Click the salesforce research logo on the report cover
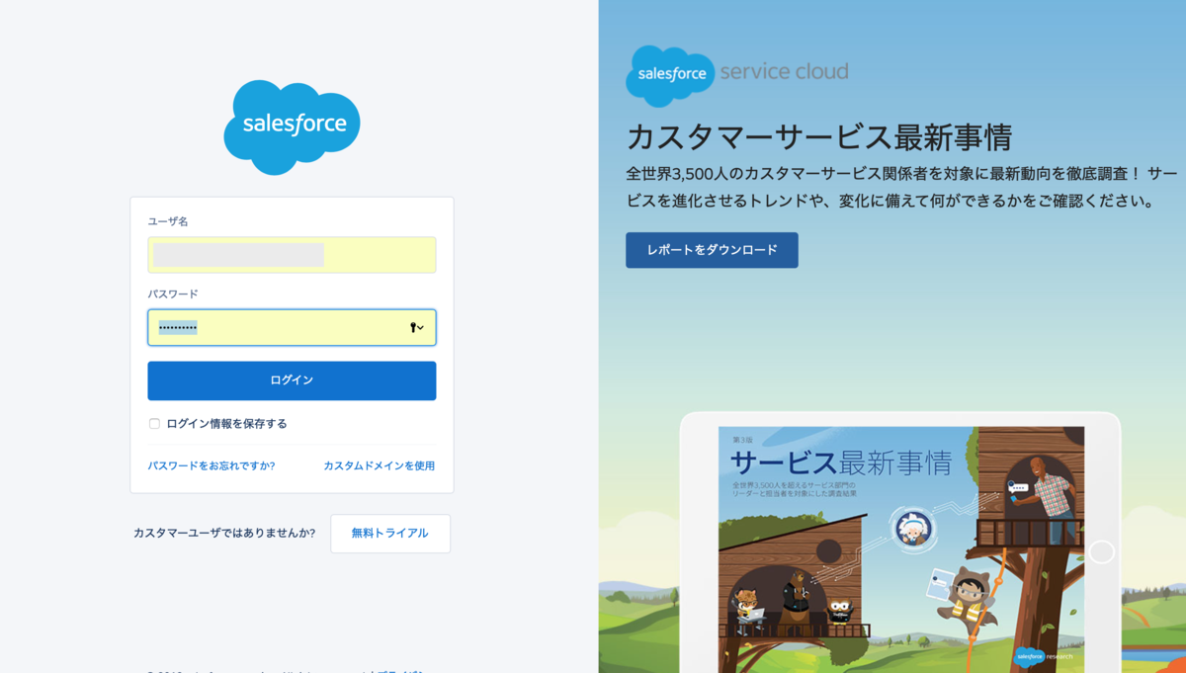1186x673 pixels. pos(1045,657)
